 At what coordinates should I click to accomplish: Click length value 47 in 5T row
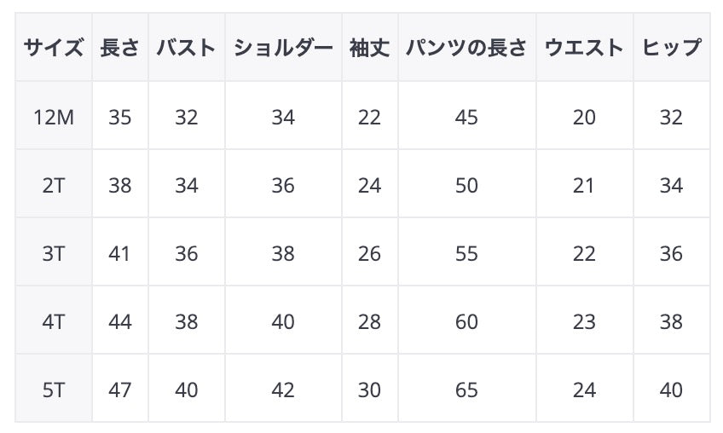point(120,390)
